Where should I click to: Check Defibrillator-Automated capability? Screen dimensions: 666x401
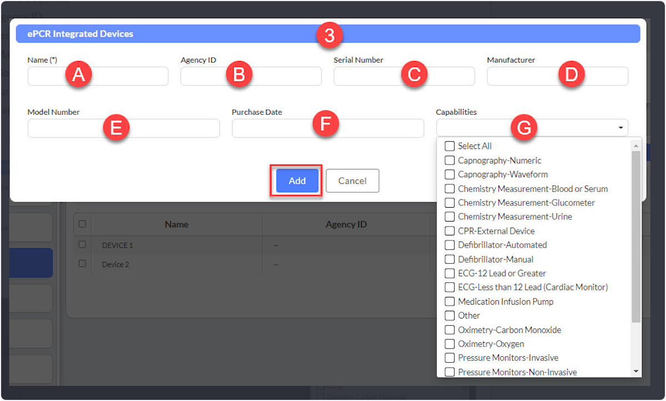point(450,245)
